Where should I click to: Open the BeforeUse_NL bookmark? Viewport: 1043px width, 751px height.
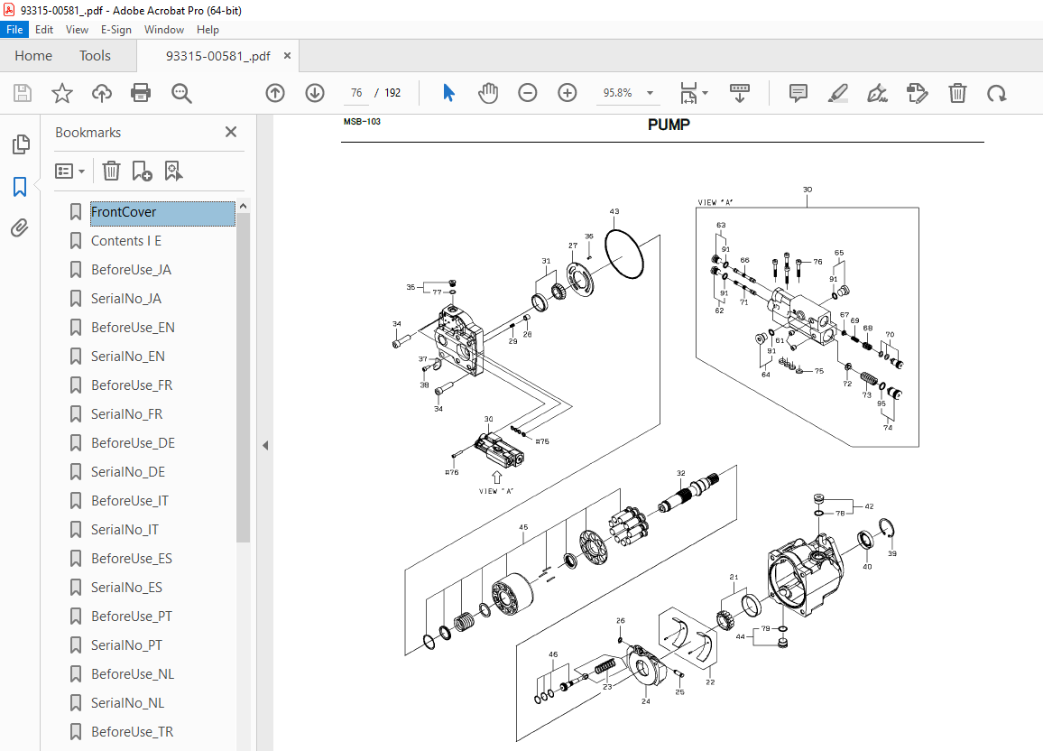pos(133,674)
